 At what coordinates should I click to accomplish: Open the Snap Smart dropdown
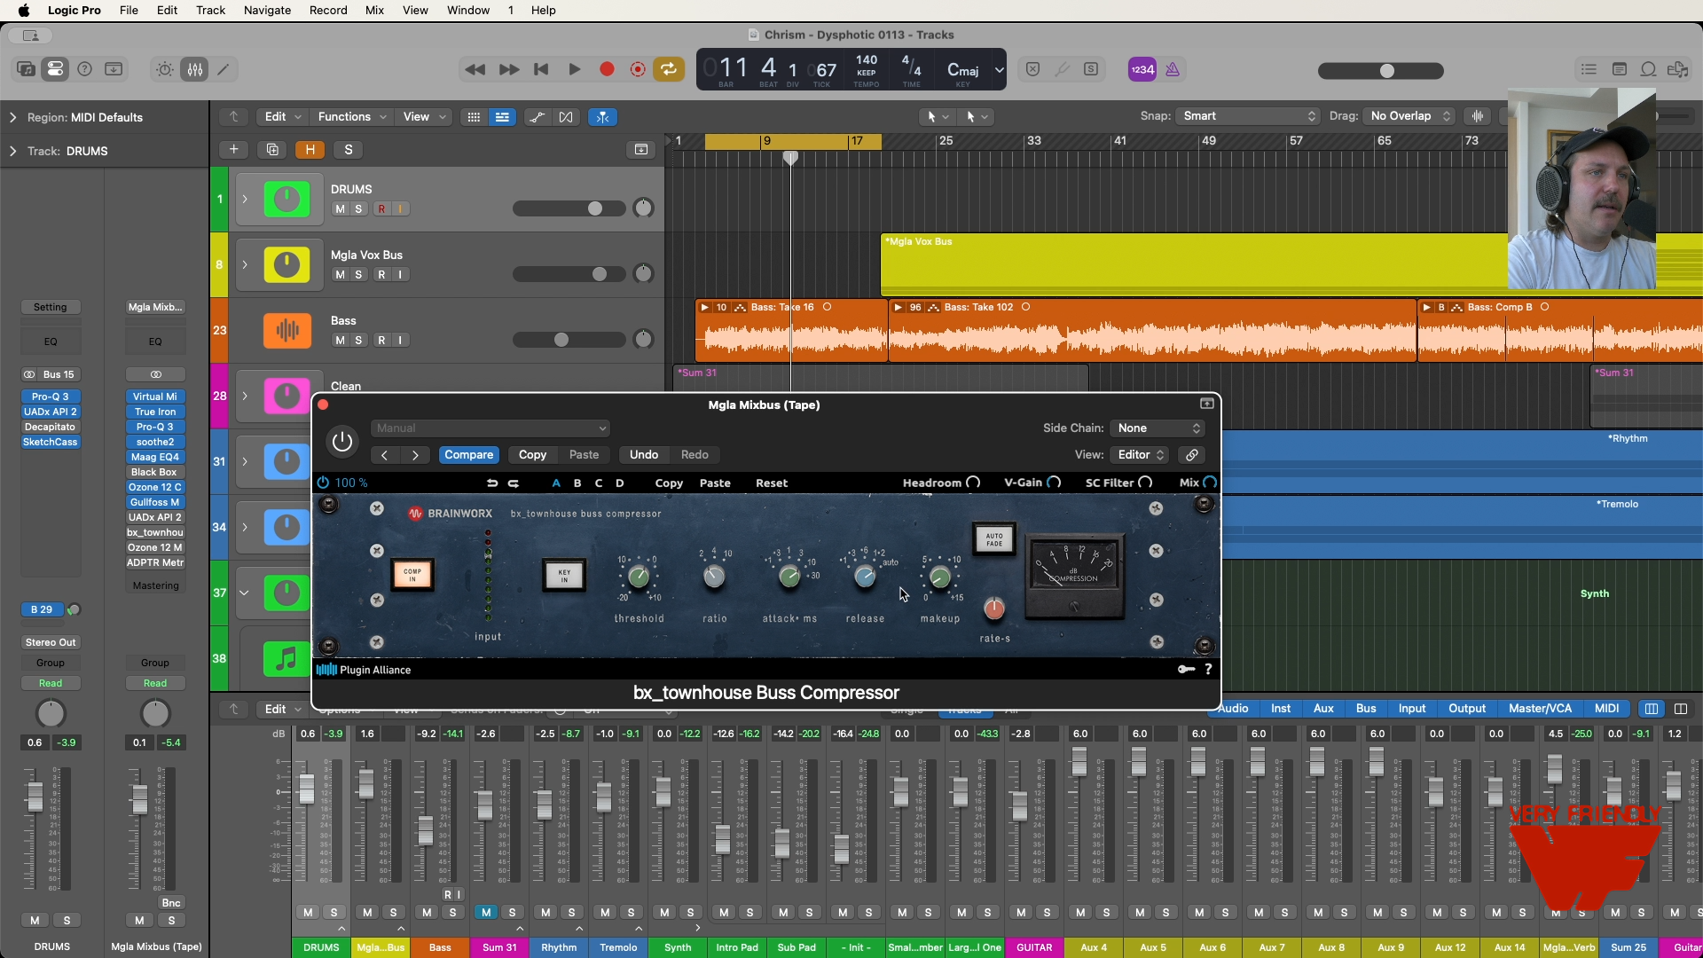click(1247, 116)
